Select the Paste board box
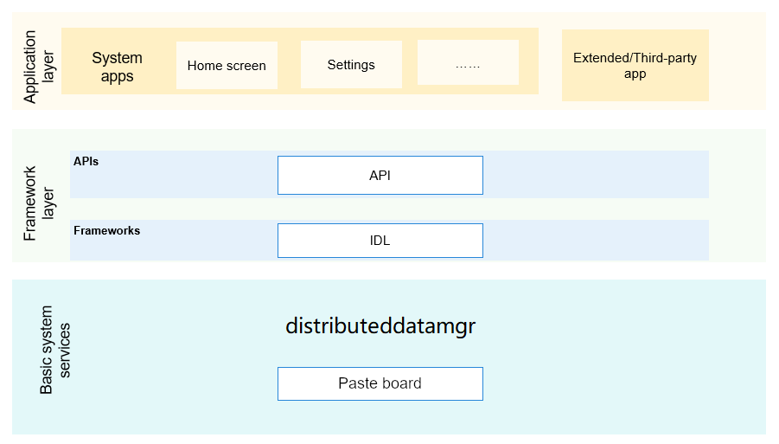Viewport: 779px width, 444px height. tap(380, 383)
